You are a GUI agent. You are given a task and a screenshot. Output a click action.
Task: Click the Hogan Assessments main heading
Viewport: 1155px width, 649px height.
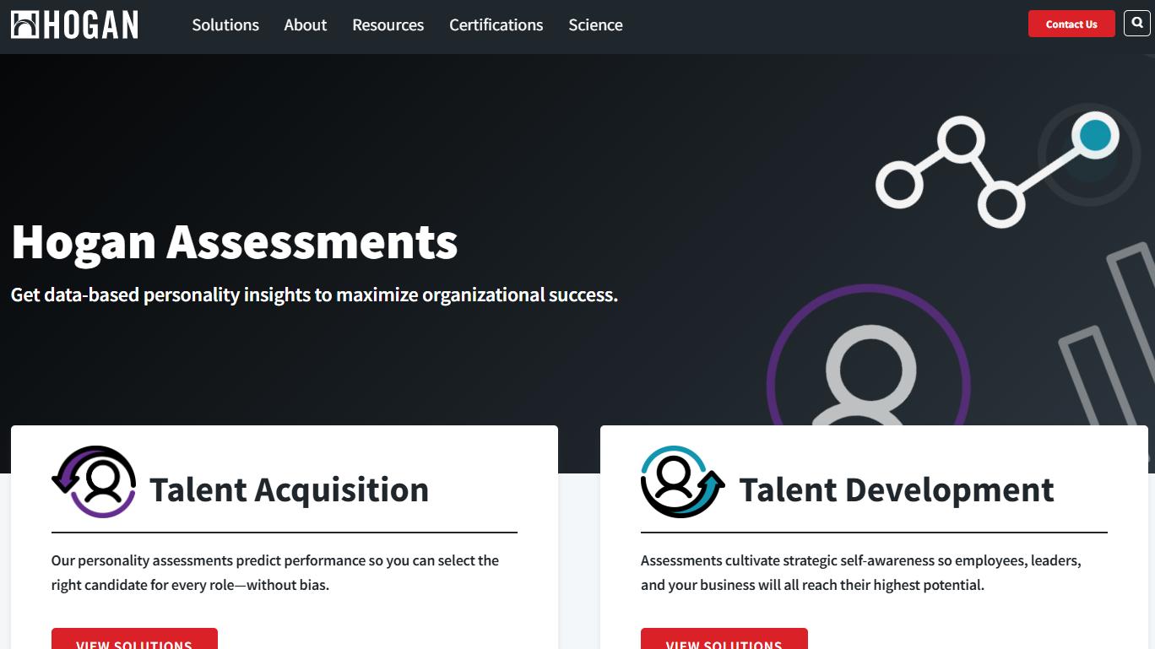click(235, 241)
